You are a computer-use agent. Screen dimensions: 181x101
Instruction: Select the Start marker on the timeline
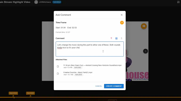[13, 93]
